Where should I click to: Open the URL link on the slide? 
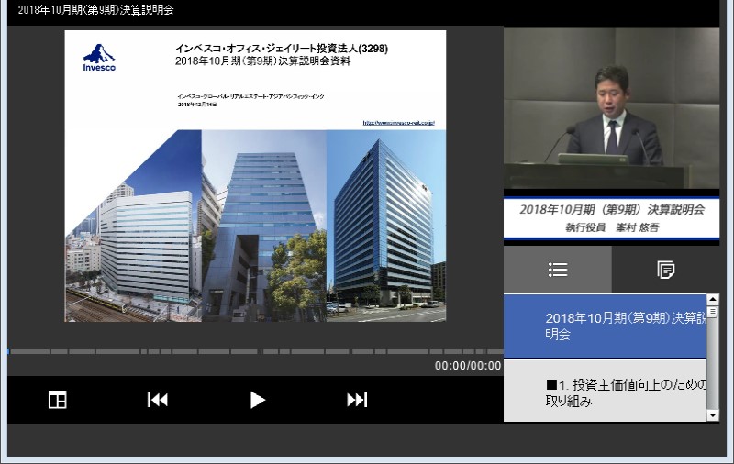coord(398,122)
